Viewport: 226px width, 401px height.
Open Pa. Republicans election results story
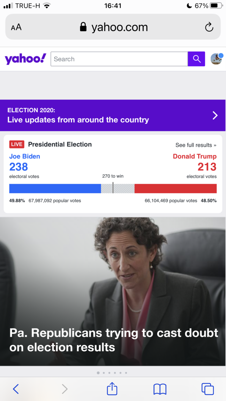click(x=114, y=340)
